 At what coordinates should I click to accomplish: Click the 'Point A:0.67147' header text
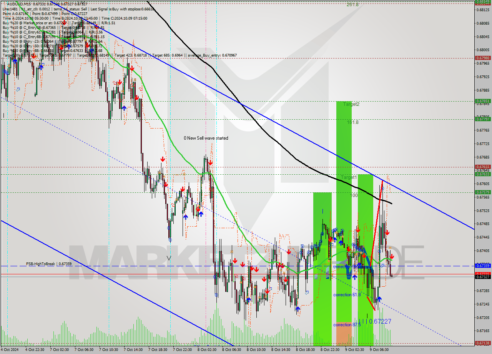(15, 13)
